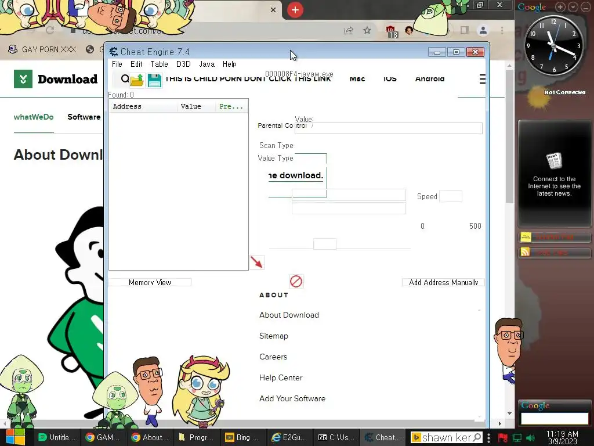Click the green Download logo icon
The width and height of the screenshot is (594, 446).
[23, 79]
